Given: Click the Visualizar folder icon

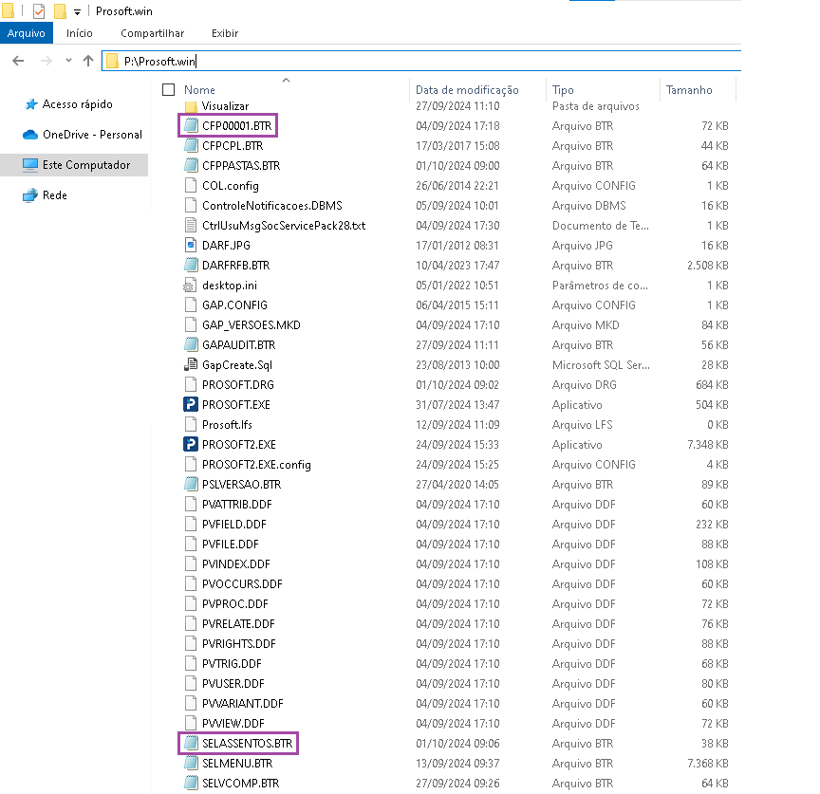Looking at the screenshot, I should click(x=191, y=106).
